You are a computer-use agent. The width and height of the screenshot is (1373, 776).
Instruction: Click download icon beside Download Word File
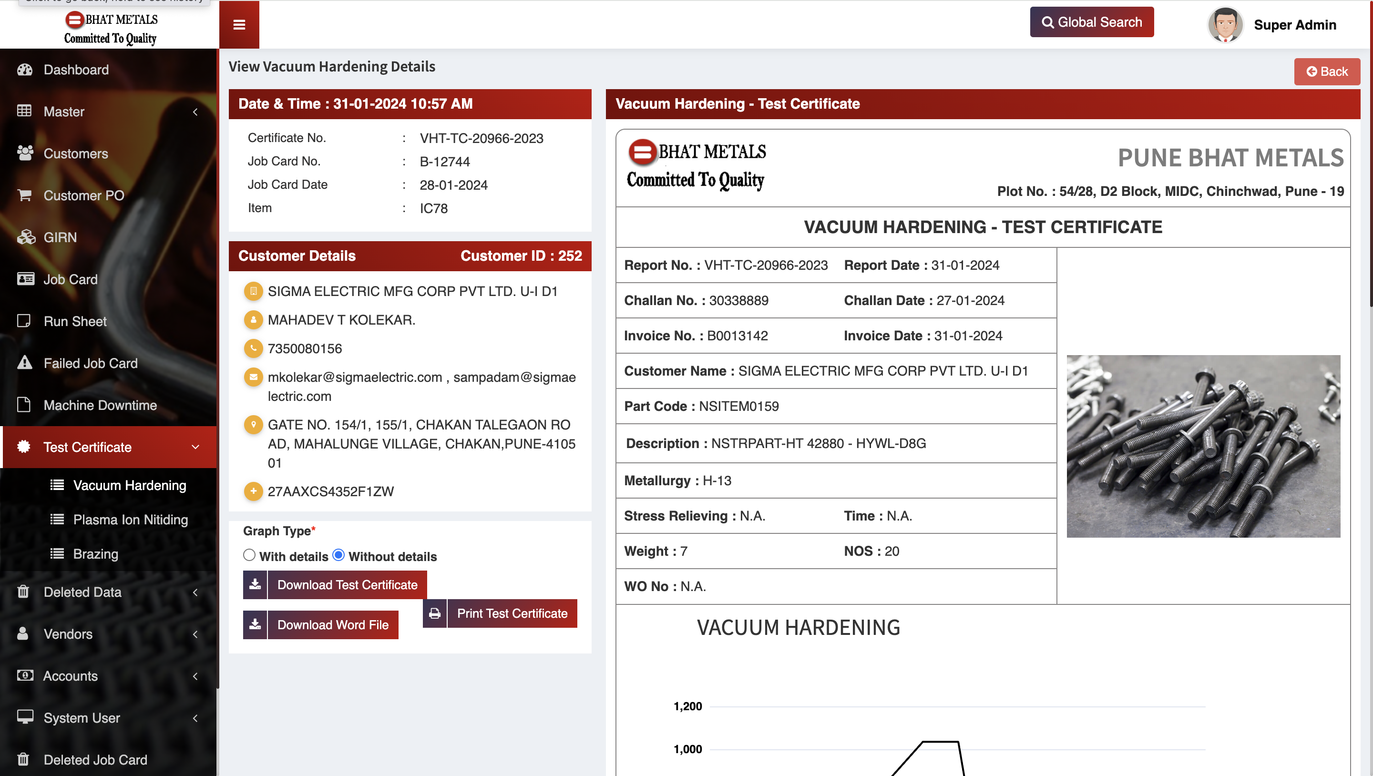256,624
